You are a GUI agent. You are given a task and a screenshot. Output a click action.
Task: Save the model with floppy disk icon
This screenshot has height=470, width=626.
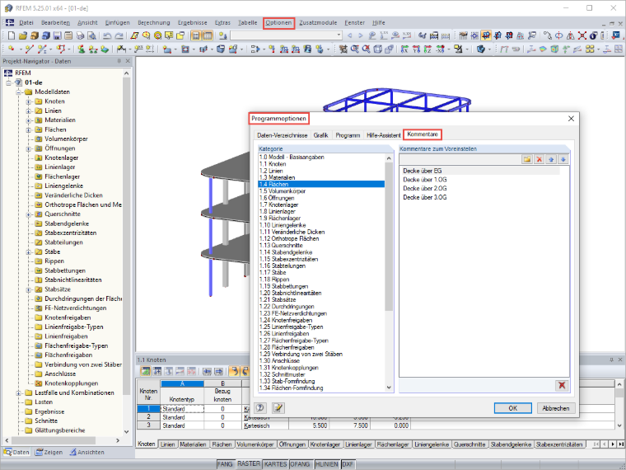click(57, 35)
